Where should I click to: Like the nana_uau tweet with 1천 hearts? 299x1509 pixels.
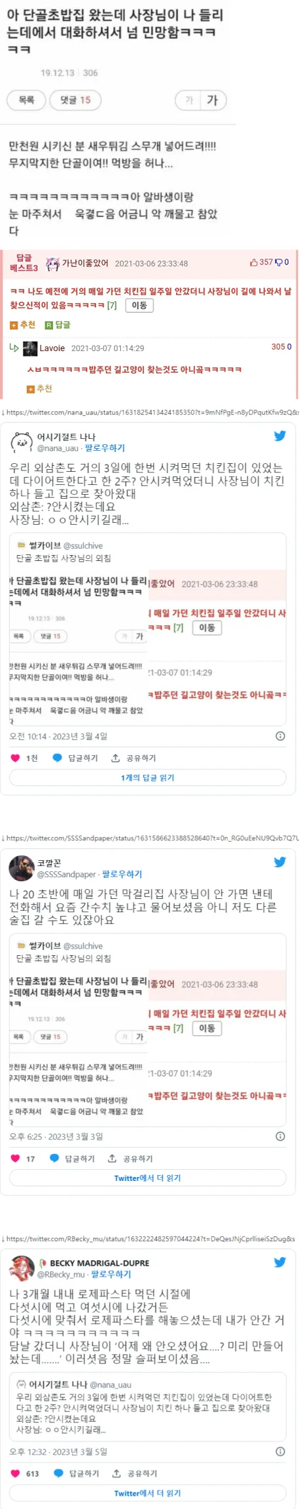[16, 758]
